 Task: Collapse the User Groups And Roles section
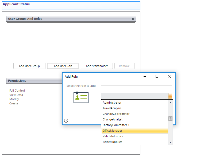[x=133, y=19]
